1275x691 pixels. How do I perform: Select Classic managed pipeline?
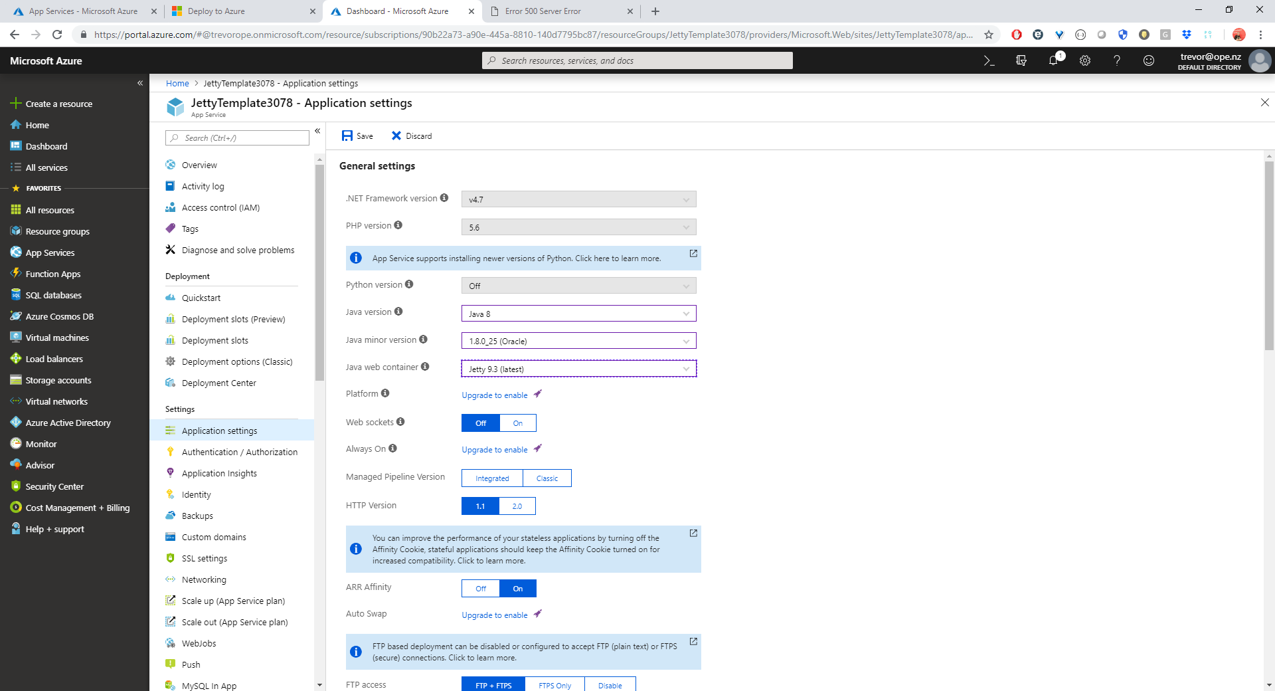547,478
